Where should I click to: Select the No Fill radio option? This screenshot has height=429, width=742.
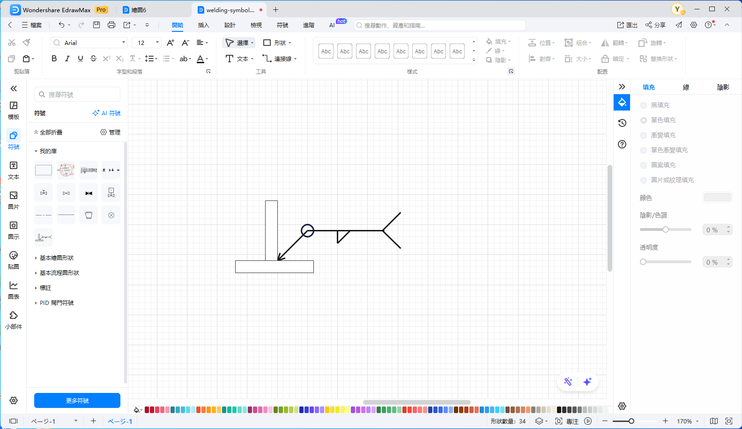(644, 105)
